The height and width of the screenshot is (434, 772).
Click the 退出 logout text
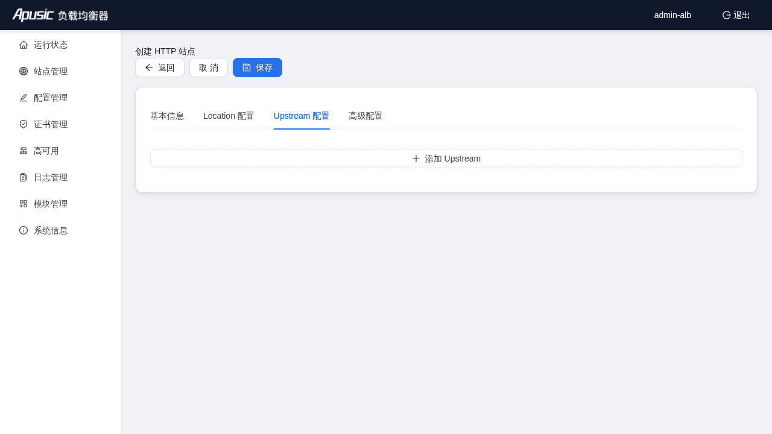742,15
